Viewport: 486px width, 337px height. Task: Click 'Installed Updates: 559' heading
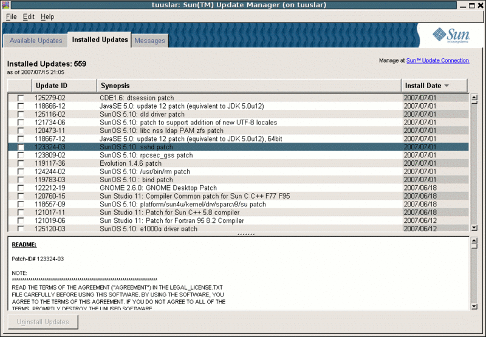[x=47, y=64]
